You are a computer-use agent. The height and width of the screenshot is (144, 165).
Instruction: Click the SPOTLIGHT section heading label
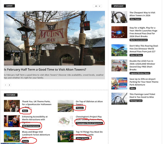119,6
